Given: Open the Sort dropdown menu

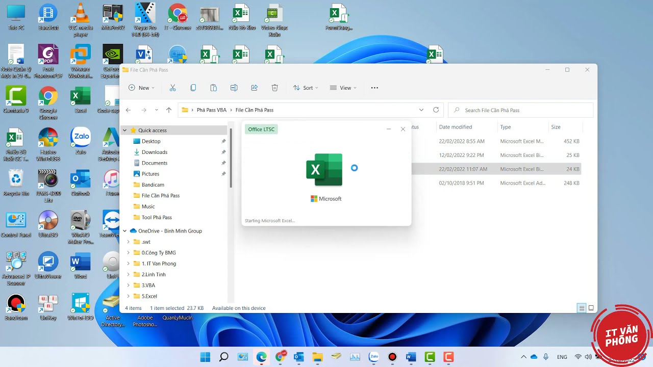Looking at the screenshot, I should click(x=305, y=88).
